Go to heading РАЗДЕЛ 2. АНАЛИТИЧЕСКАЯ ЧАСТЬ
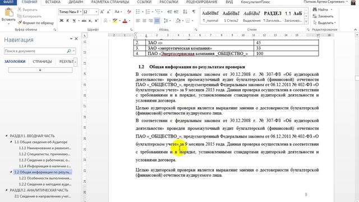 click(39, 190)
